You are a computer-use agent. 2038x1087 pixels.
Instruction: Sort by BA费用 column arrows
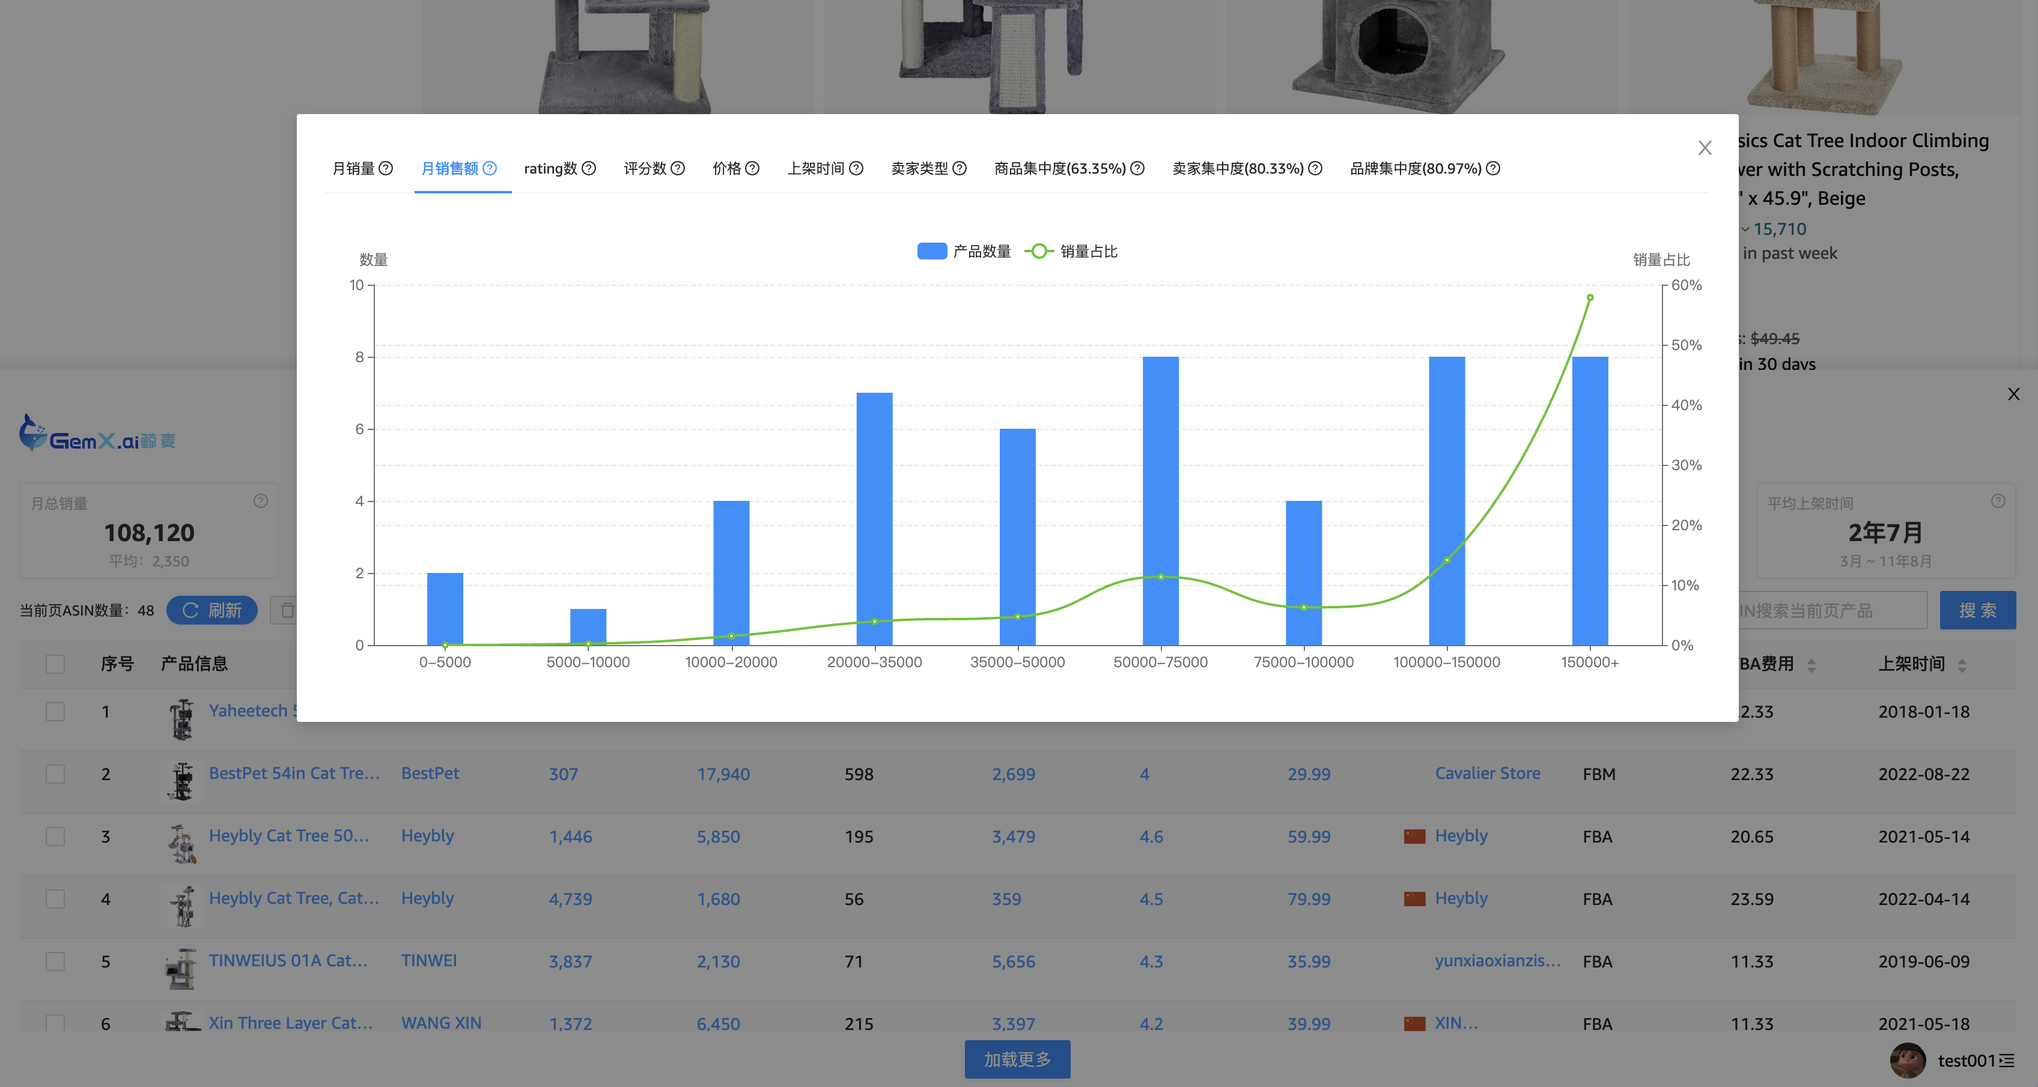[x=1811, y=665]
